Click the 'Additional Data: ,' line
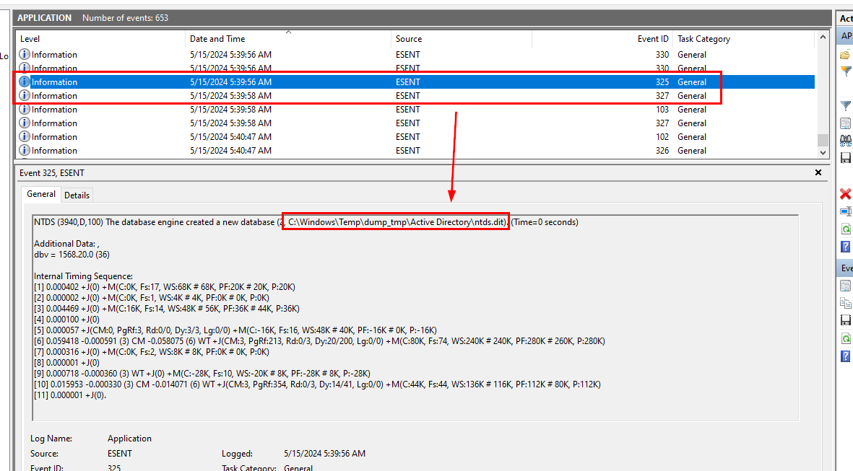Screen dimensions: 853x471 66,243
